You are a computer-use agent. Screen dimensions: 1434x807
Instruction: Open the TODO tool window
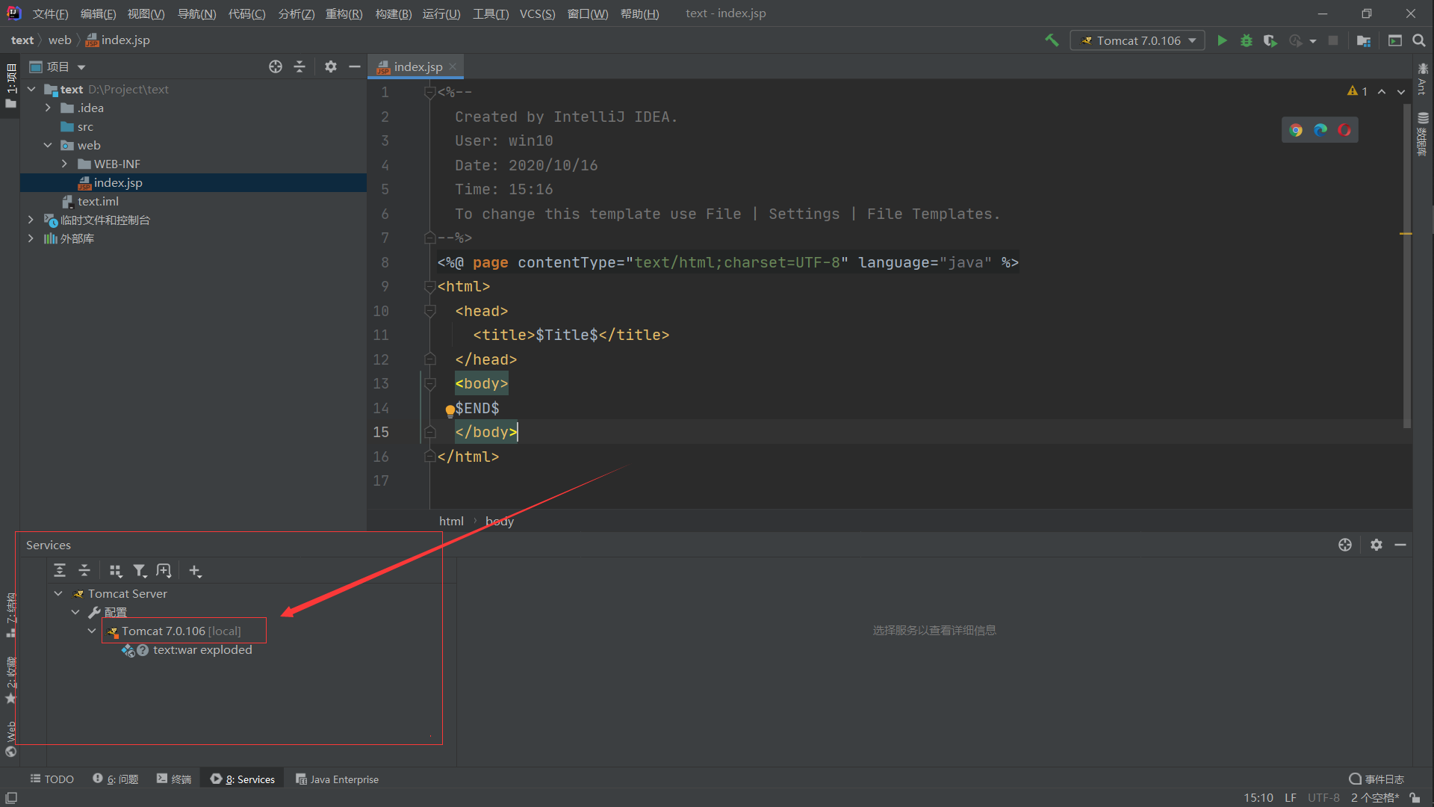(x=52, y=779)
